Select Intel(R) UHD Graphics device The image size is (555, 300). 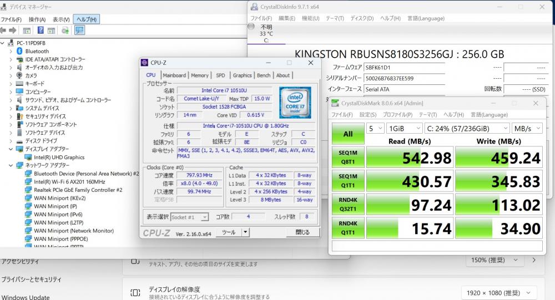pos(59,157)
